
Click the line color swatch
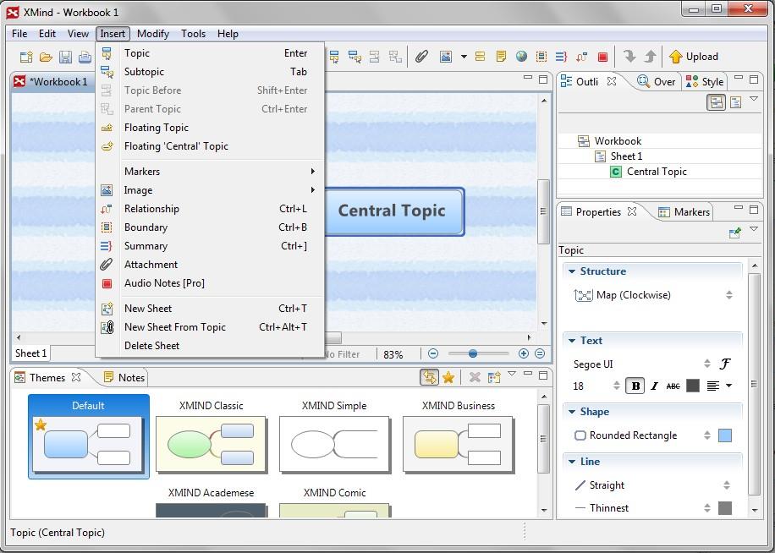725,507
